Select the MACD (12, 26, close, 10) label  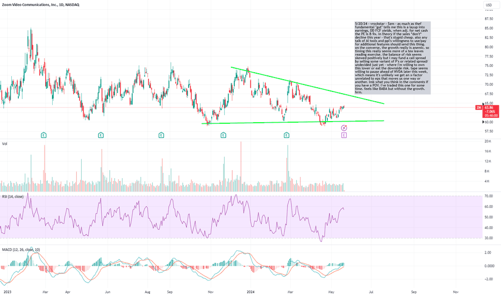[21, 250]
